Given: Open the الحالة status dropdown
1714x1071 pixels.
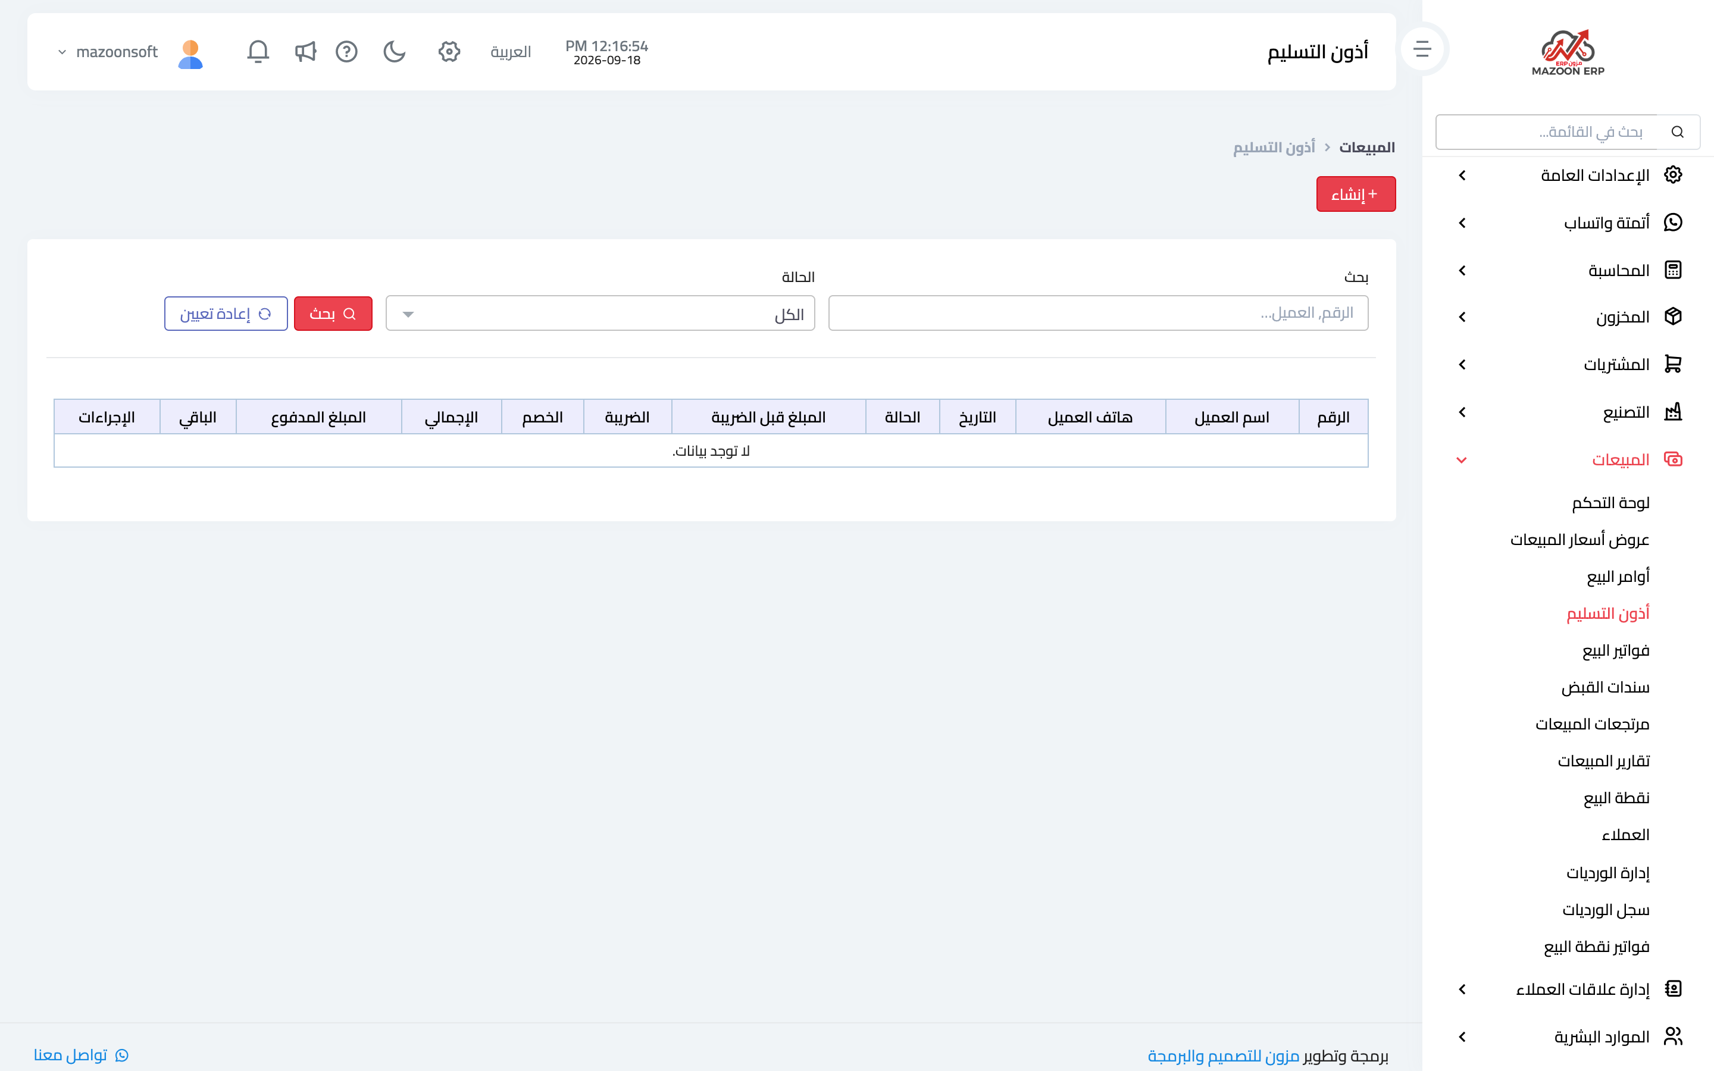Looking at the screenshot, I should (x=600, y=313).
